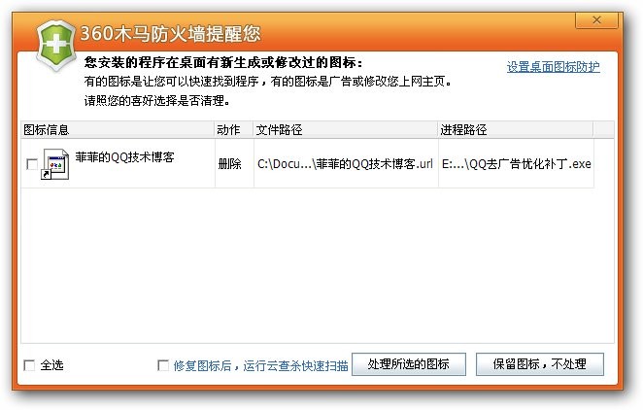Check 修复图标后，运行云查杀快速扫描 option
Screen dimensions: 643x410
(163, 365)
